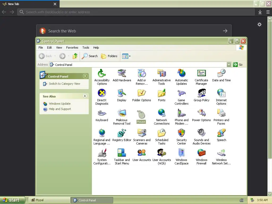The height and width of the screenshot is (204, 272).
Task: Open Scanners and Cameras
Action: 142,137
